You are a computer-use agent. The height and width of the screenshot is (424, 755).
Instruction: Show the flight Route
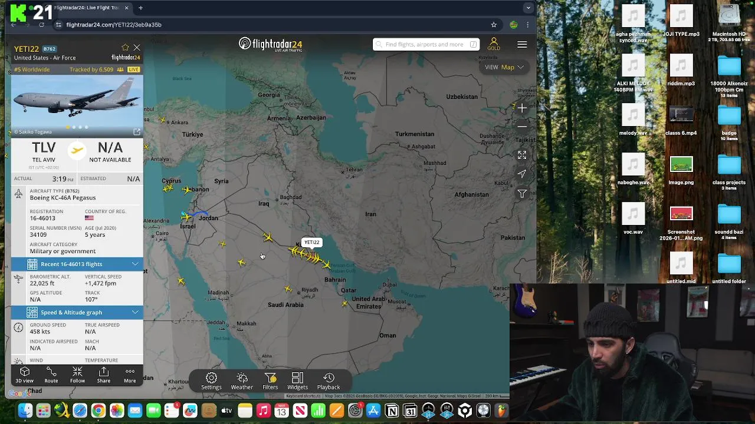point(51,375)
